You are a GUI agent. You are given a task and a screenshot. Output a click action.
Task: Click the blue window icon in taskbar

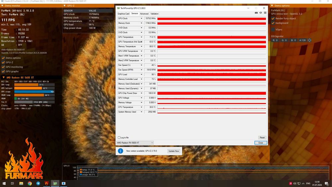pyautogui.click(x=63, y=183)
